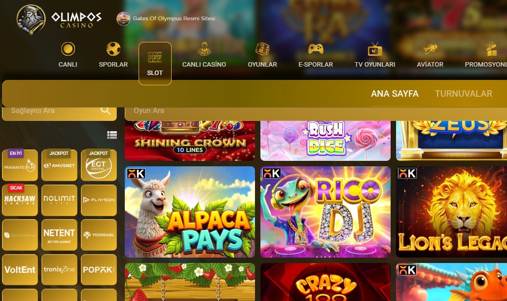
Task: Open Sporlar soccer ball icon
Action: pyautogui.click(x=113, y=49)
